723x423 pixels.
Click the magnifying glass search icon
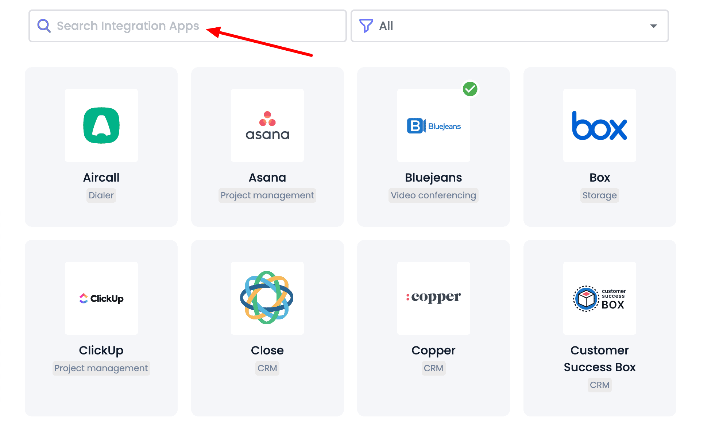pos(44,26)
